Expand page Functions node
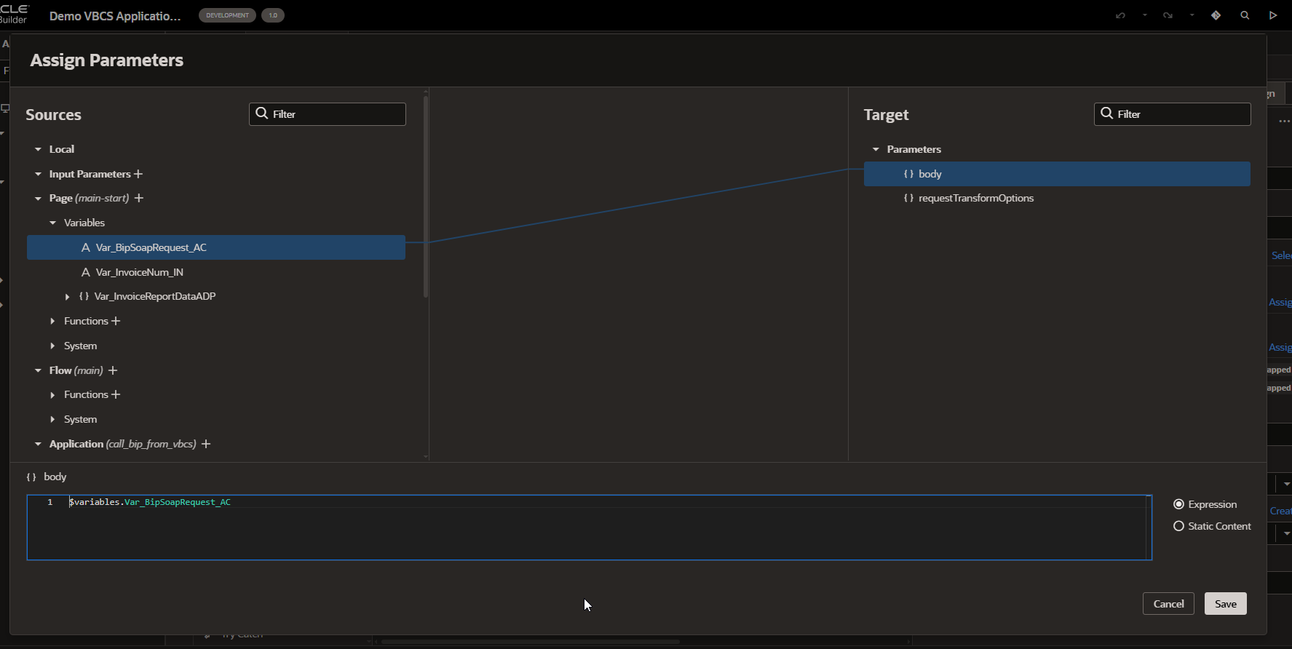Image resolution: width=1292 pixels, height=649 pixels. coord(52,321)
